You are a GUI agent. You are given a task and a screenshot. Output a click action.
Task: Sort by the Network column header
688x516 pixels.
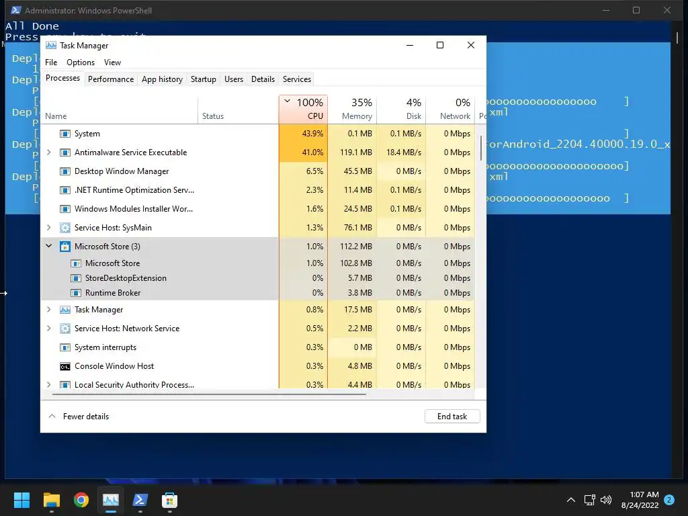pos(450,110)
